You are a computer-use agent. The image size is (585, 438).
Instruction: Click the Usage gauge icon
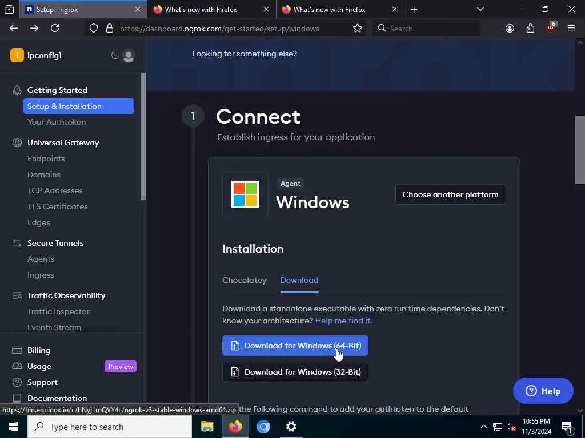(x=17, y=366)
